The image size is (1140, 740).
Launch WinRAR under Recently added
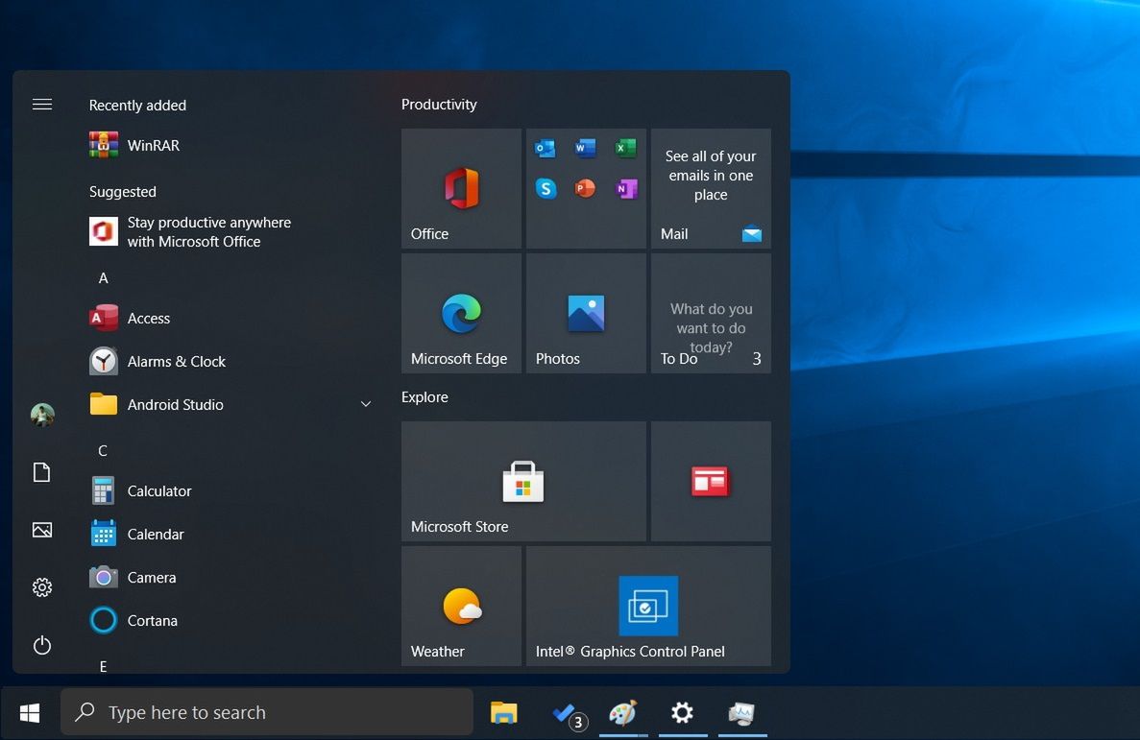154,145
